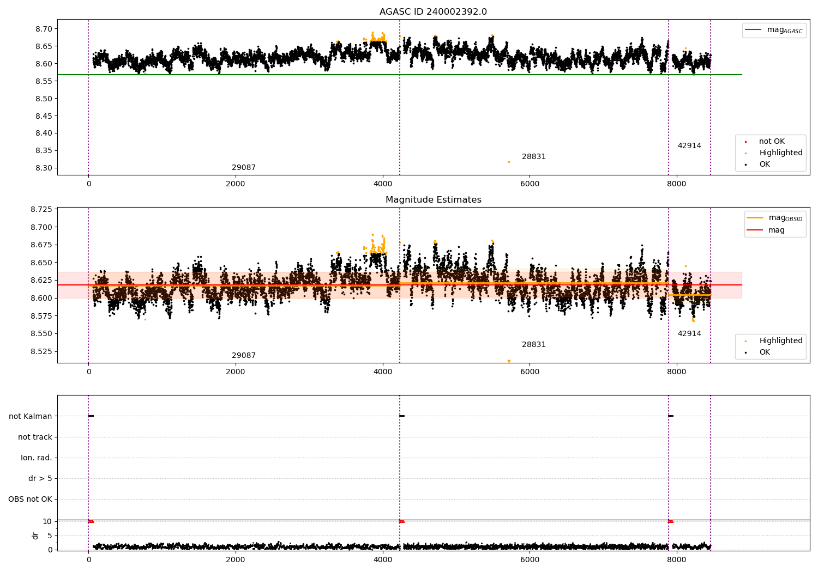818x572 pixels.
Task: Click the 2000 x-axis tick of the bottom plot
Action: (236, 559)
